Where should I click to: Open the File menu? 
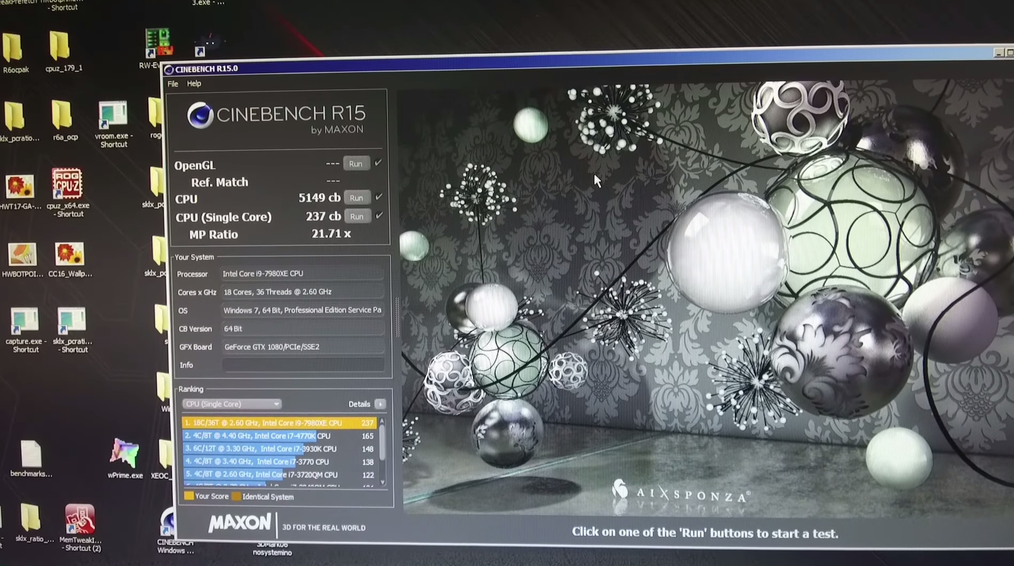pos(172,84)
